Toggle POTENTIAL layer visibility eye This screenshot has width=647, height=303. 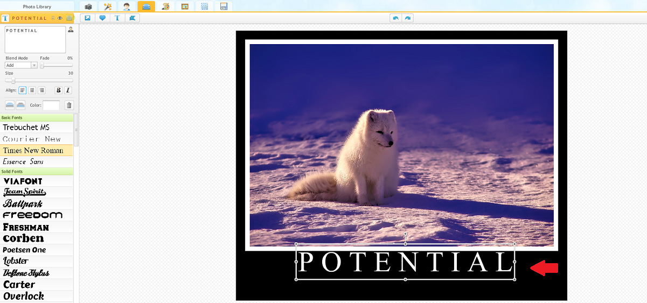pyautogui.click(x=60, y=18)
